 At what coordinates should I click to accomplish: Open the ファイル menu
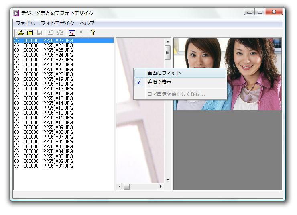tap(25, 23)
